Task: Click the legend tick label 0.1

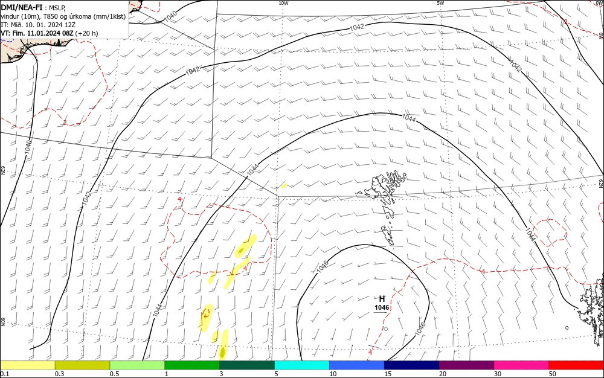Action: tap(5, 374)
